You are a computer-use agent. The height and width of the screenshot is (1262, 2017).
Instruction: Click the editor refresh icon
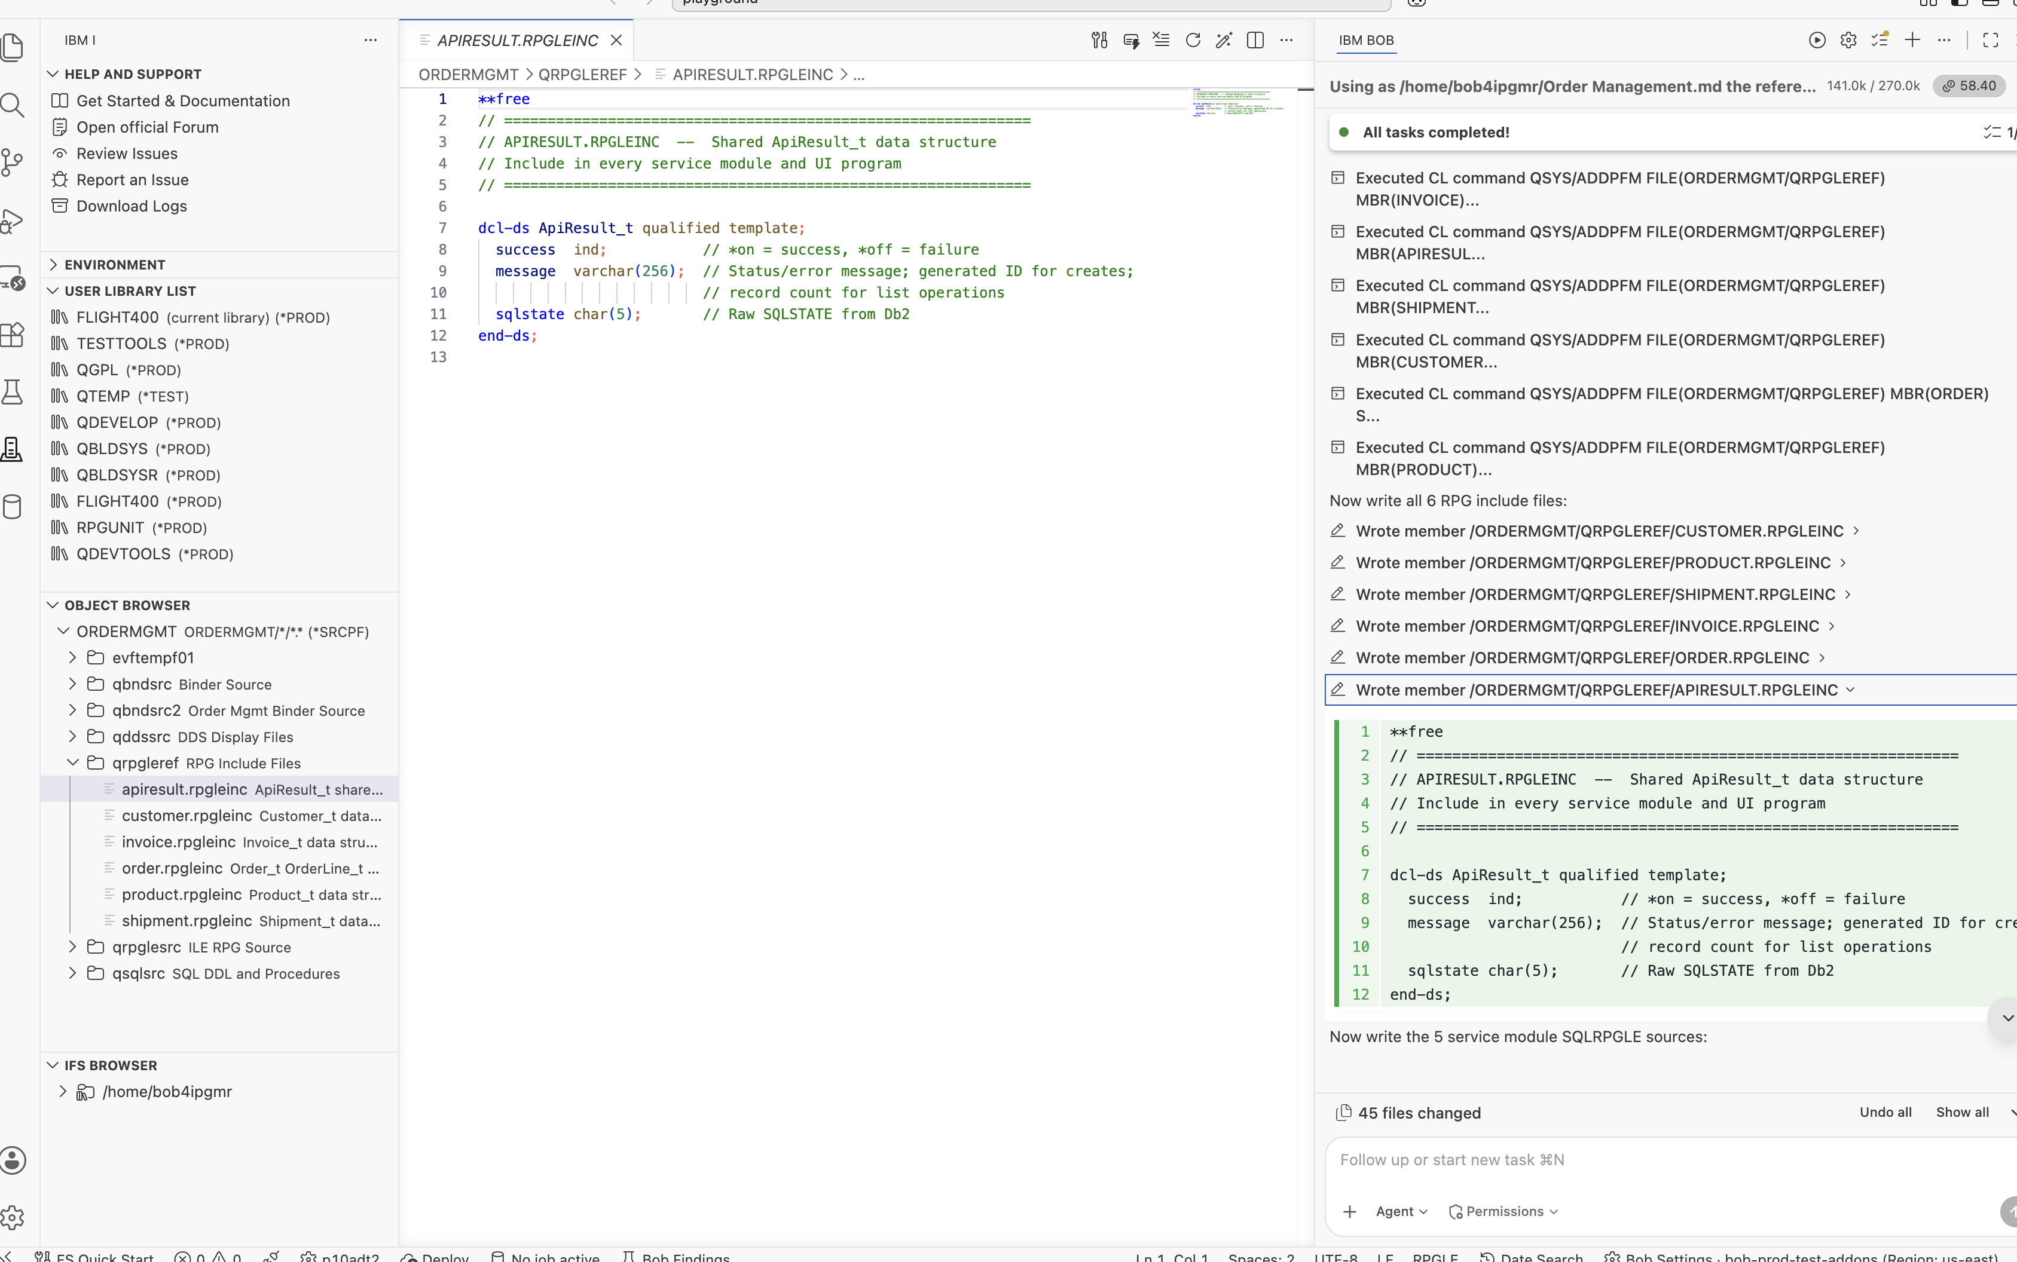pos(1193,40)
